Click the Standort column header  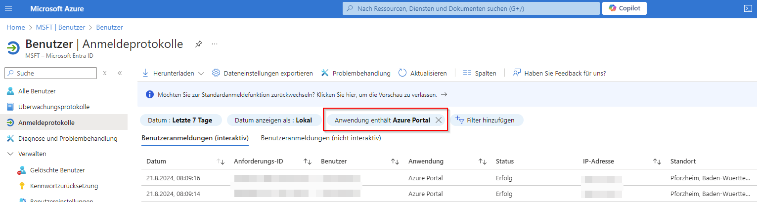tap(683, 162)
